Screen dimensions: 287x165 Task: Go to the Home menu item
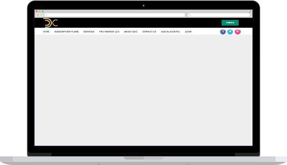coord(46,32)
